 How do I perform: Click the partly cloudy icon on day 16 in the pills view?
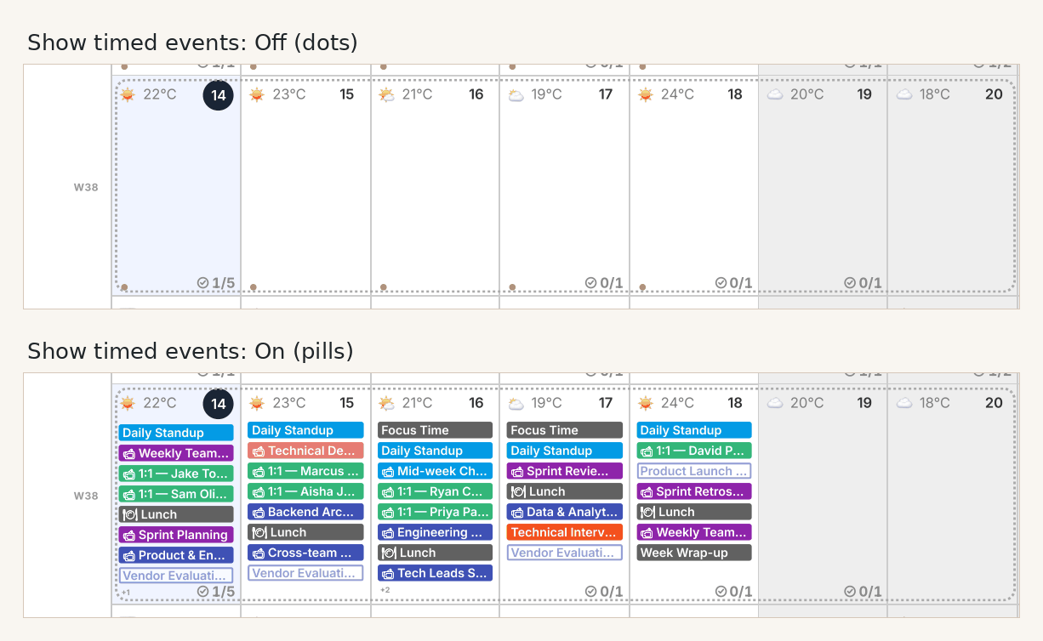pos(386,403)
